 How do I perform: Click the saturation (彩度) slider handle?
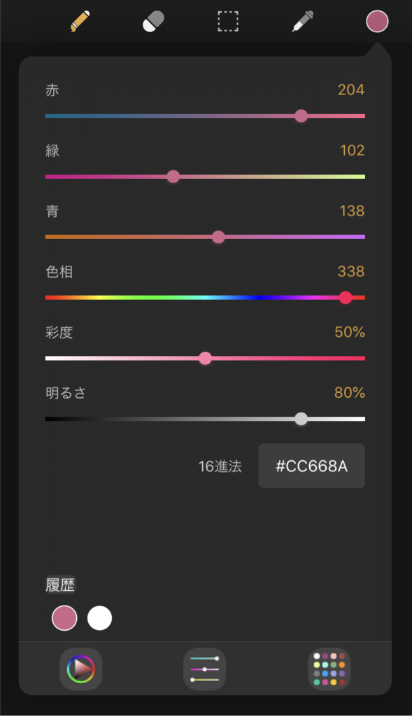coord(205,359)
